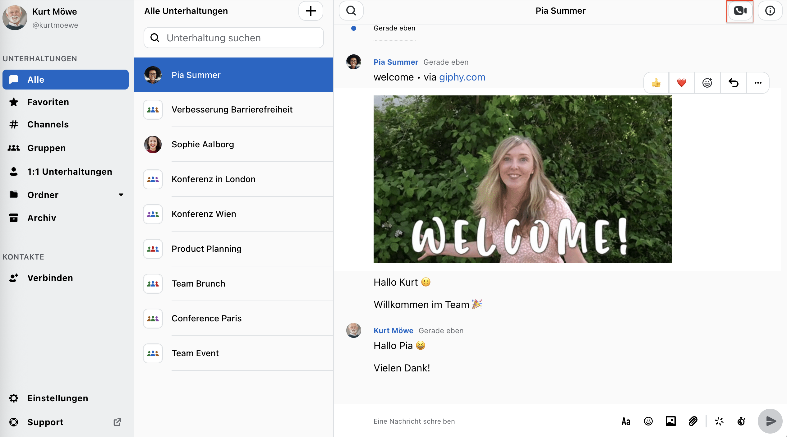
Task: Switch to Gruppen list
Action: point(65,148)
